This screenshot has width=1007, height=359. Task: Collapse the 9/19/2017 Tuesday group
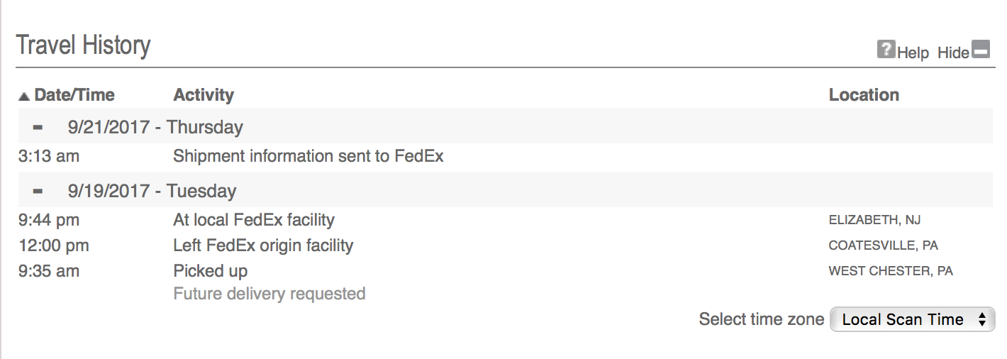coord(38,191)
